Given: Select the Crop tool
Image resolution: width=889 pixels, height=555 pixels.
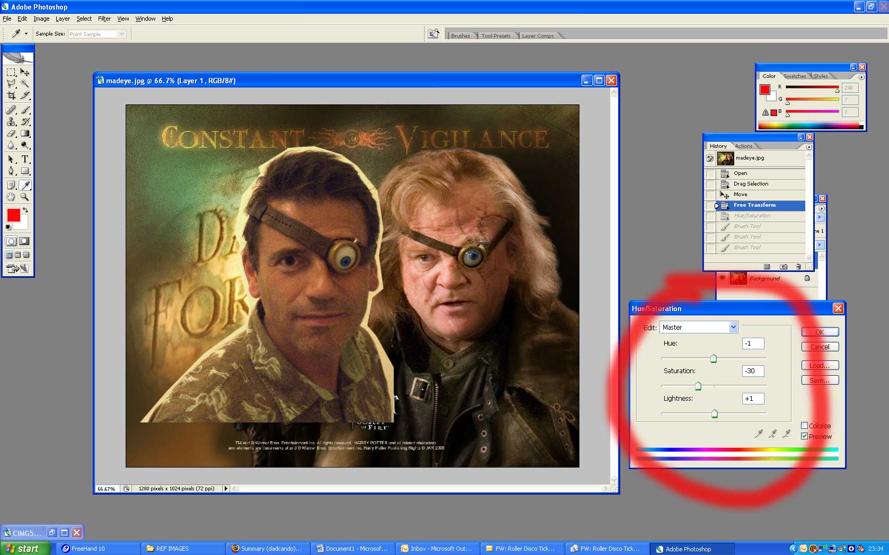Looking at the screenshot, I should (x=11, y=95).
